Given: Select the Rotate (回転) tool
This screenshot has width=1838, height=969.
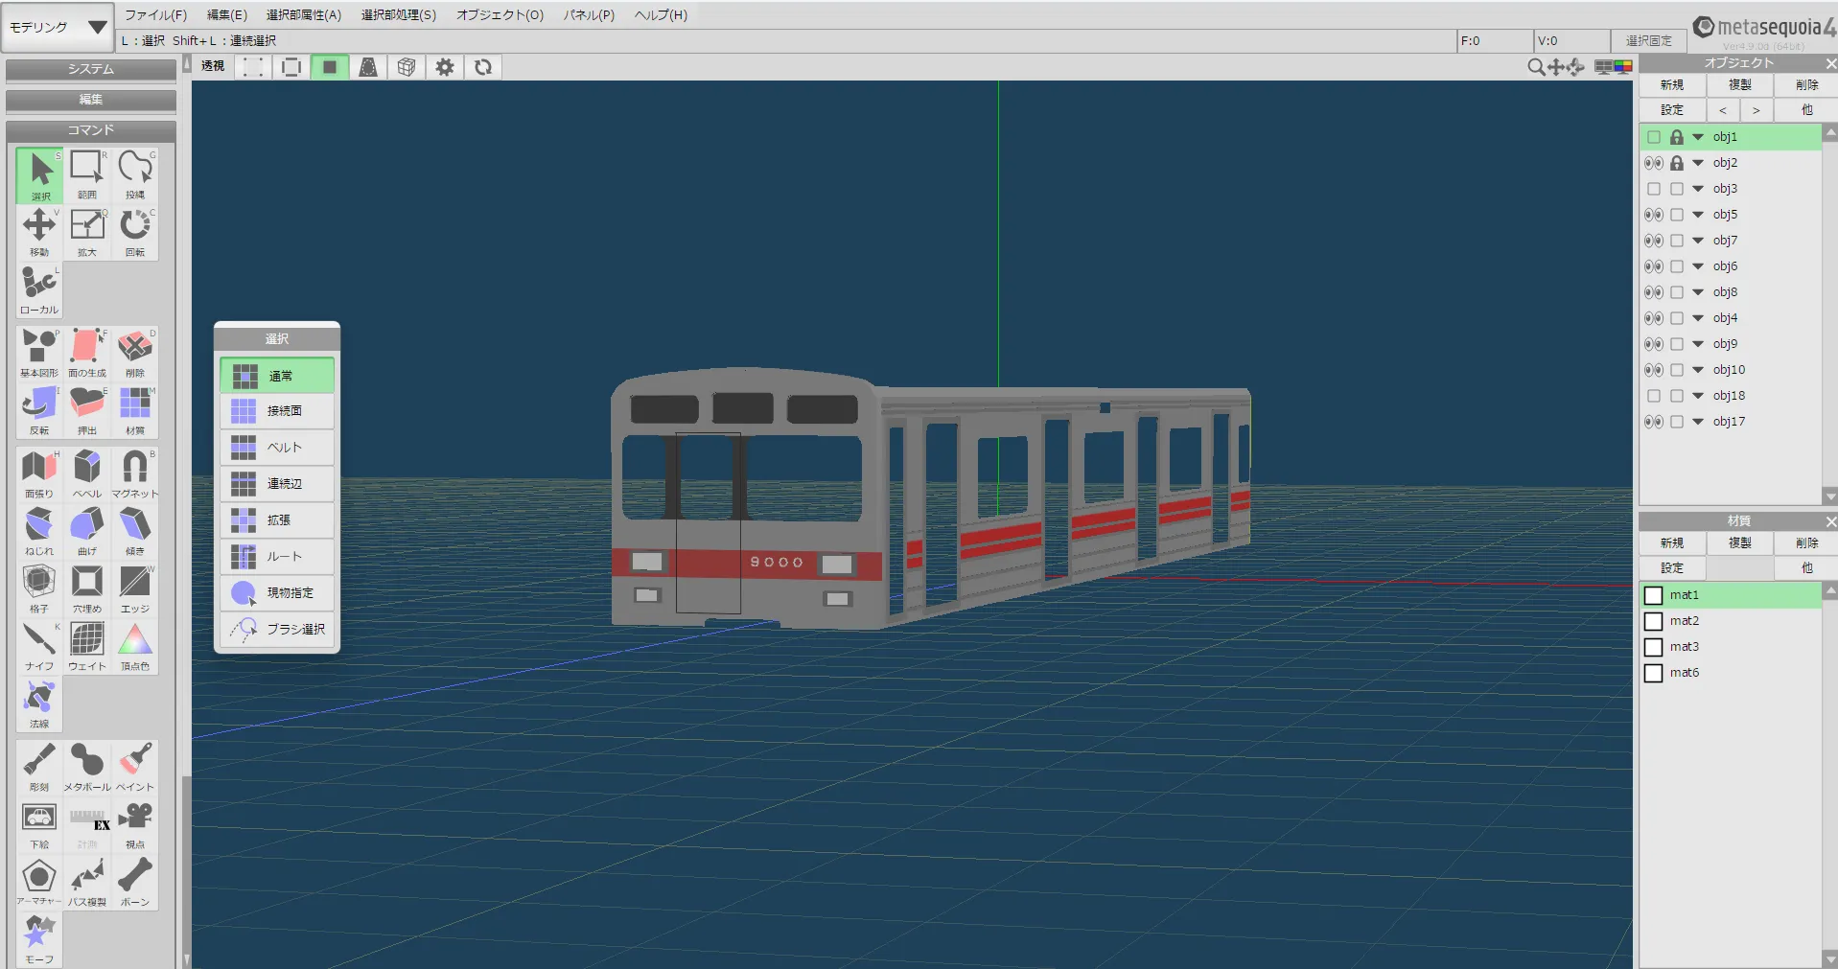Looking at the screenshot, I should 135,231.
